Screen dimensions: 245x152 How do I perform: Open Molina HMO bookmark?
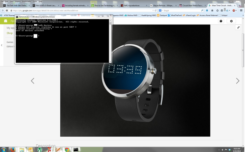pyautogui.click(x=131, y=15)
